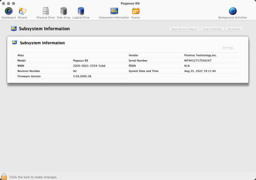Image resolution: width=256 pixels, height=180 pixels.
Task: Click 'Click the lock to make changes.' text
Action: (x=33, y=177)
